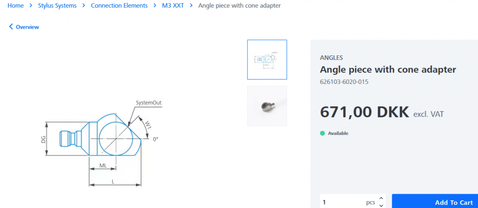Click the part number 626103-6020-015
478x208 pixels.
[x=344, y=82]
